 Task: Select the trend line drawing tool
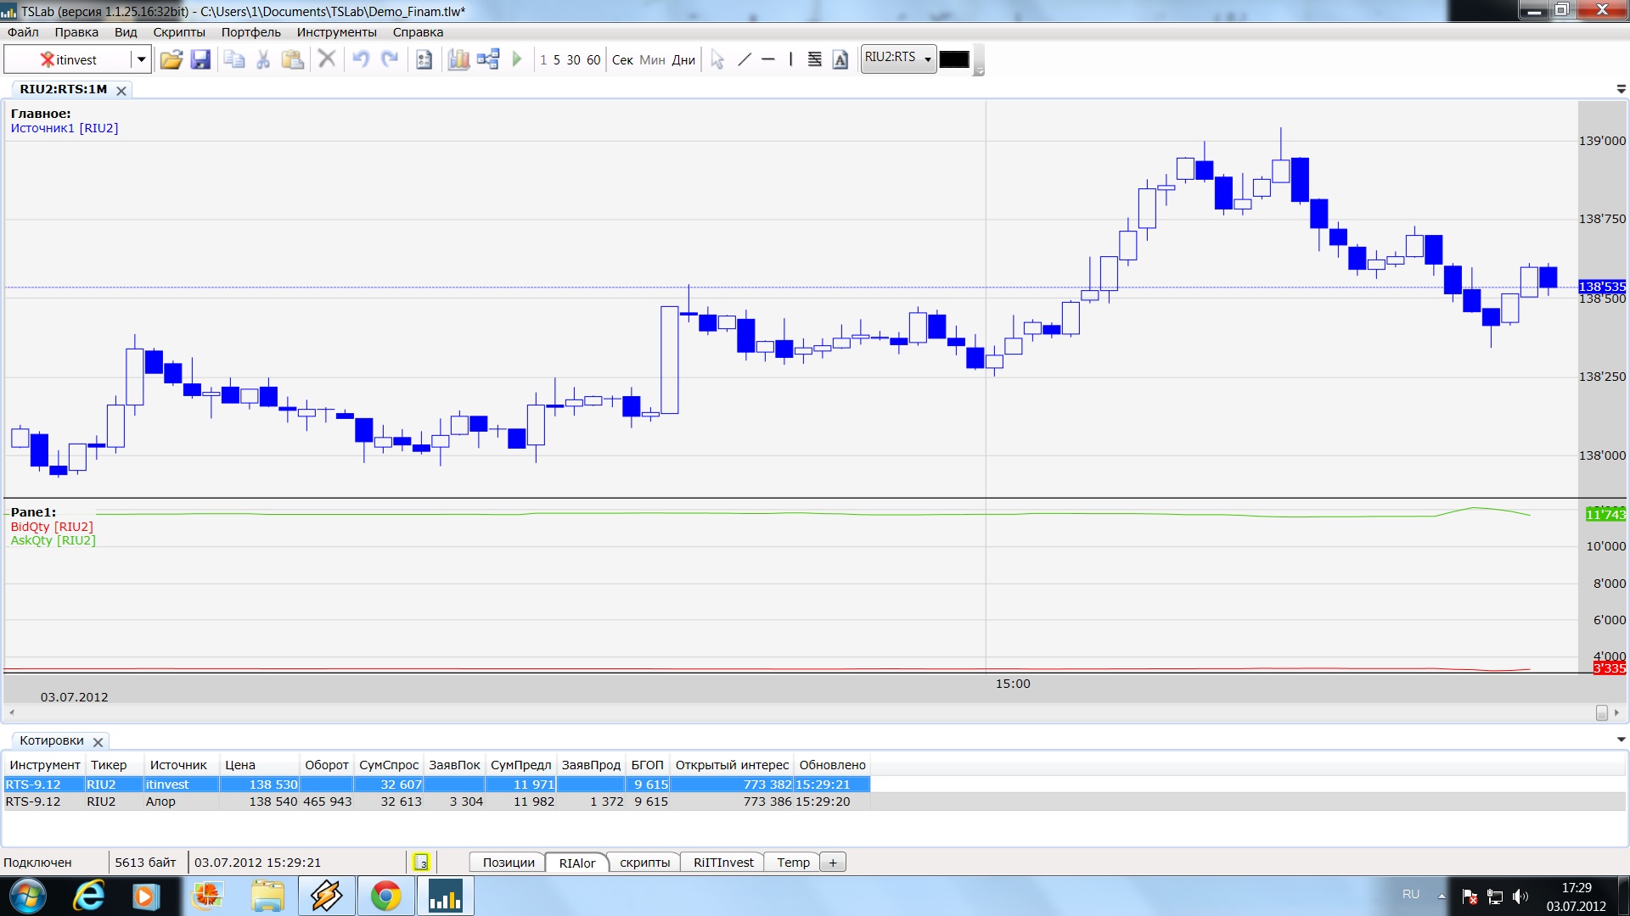tap(745, 59)
